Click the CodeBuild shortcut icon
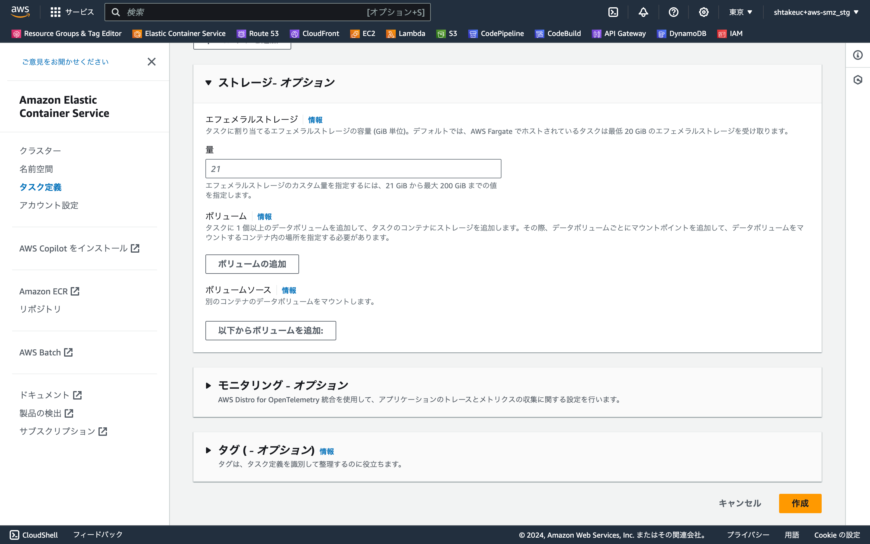 [540, 34]
